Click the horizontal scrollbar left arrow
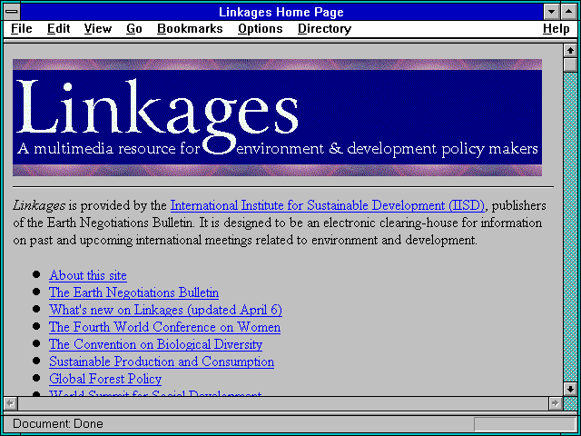 [10, 403]
